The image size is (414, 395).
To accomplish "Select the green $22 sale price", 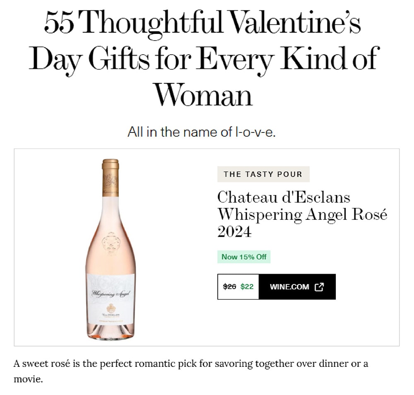I will [247, 287].
